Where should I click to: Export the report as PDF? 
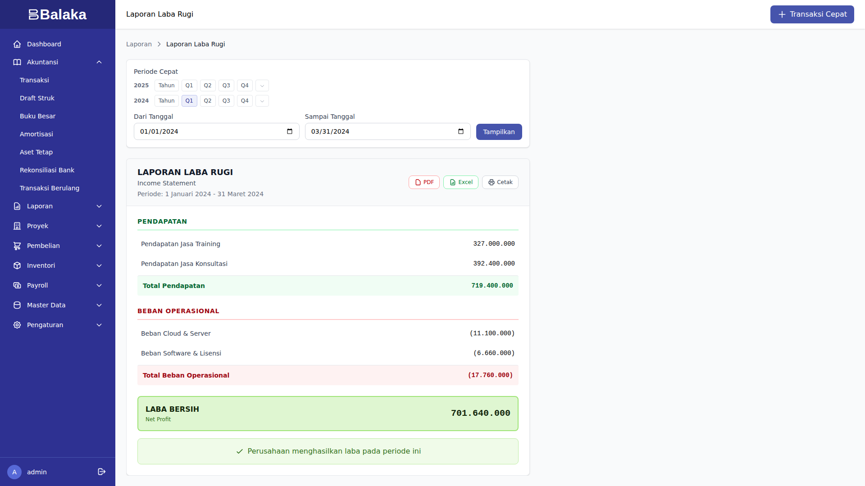pos(424,182)
